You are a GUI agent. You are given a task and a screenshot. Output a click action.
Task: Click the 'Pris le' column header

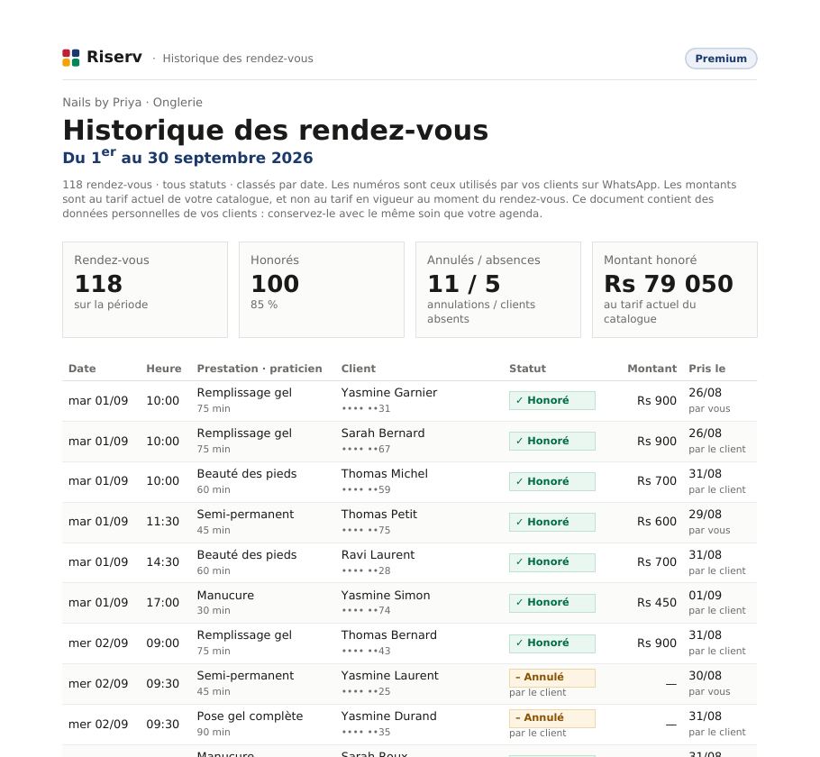[707, 369]
